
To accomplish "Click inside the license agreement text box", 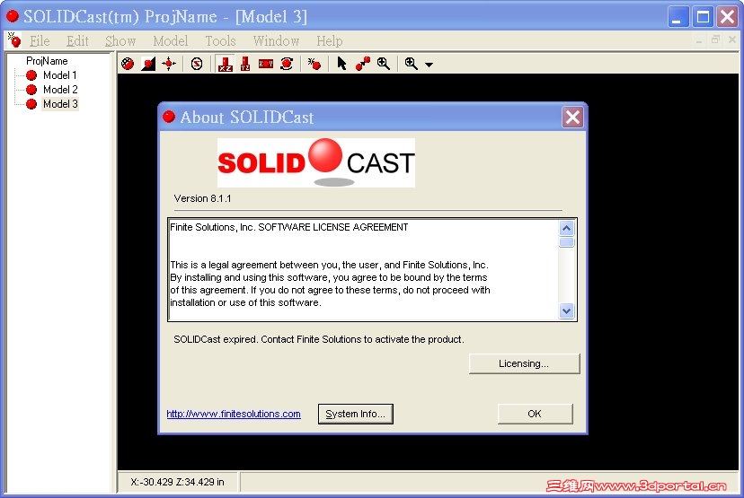I will [x=364, y=269].
